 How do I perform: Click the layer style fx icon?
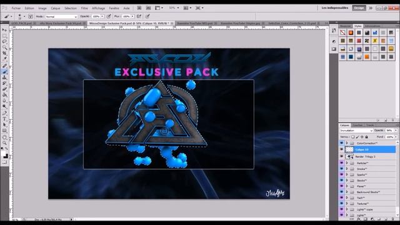pos(359,219)
